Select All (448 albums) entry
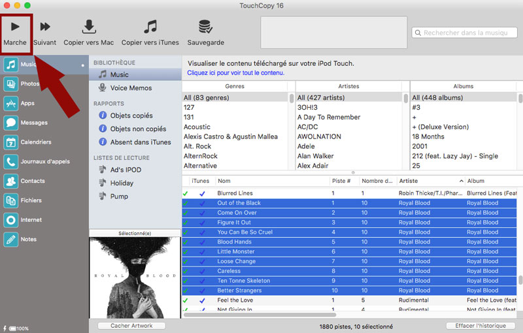523x333 pixels. click(x=464, y=97)
